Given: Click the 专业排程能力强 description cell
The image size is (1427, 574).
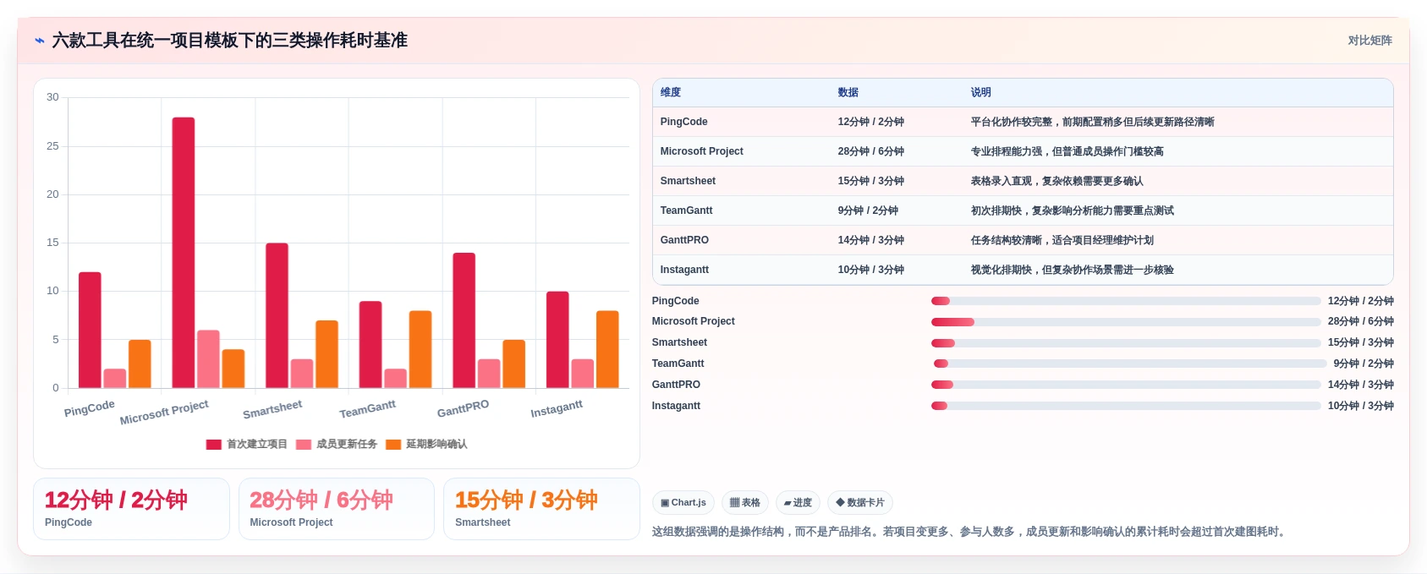Looking at the screenshot, I should point(1067,151).
